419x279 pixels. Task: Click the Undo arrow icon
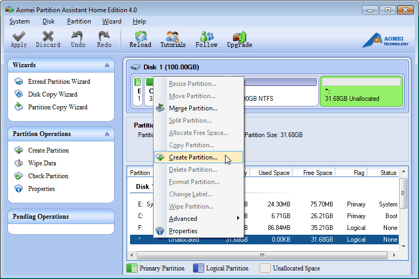coord(78,36)
